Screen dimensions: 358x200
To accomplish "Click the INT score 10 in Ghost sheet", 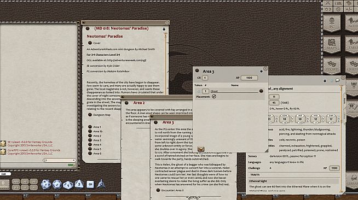I will [x=300, y=119].
